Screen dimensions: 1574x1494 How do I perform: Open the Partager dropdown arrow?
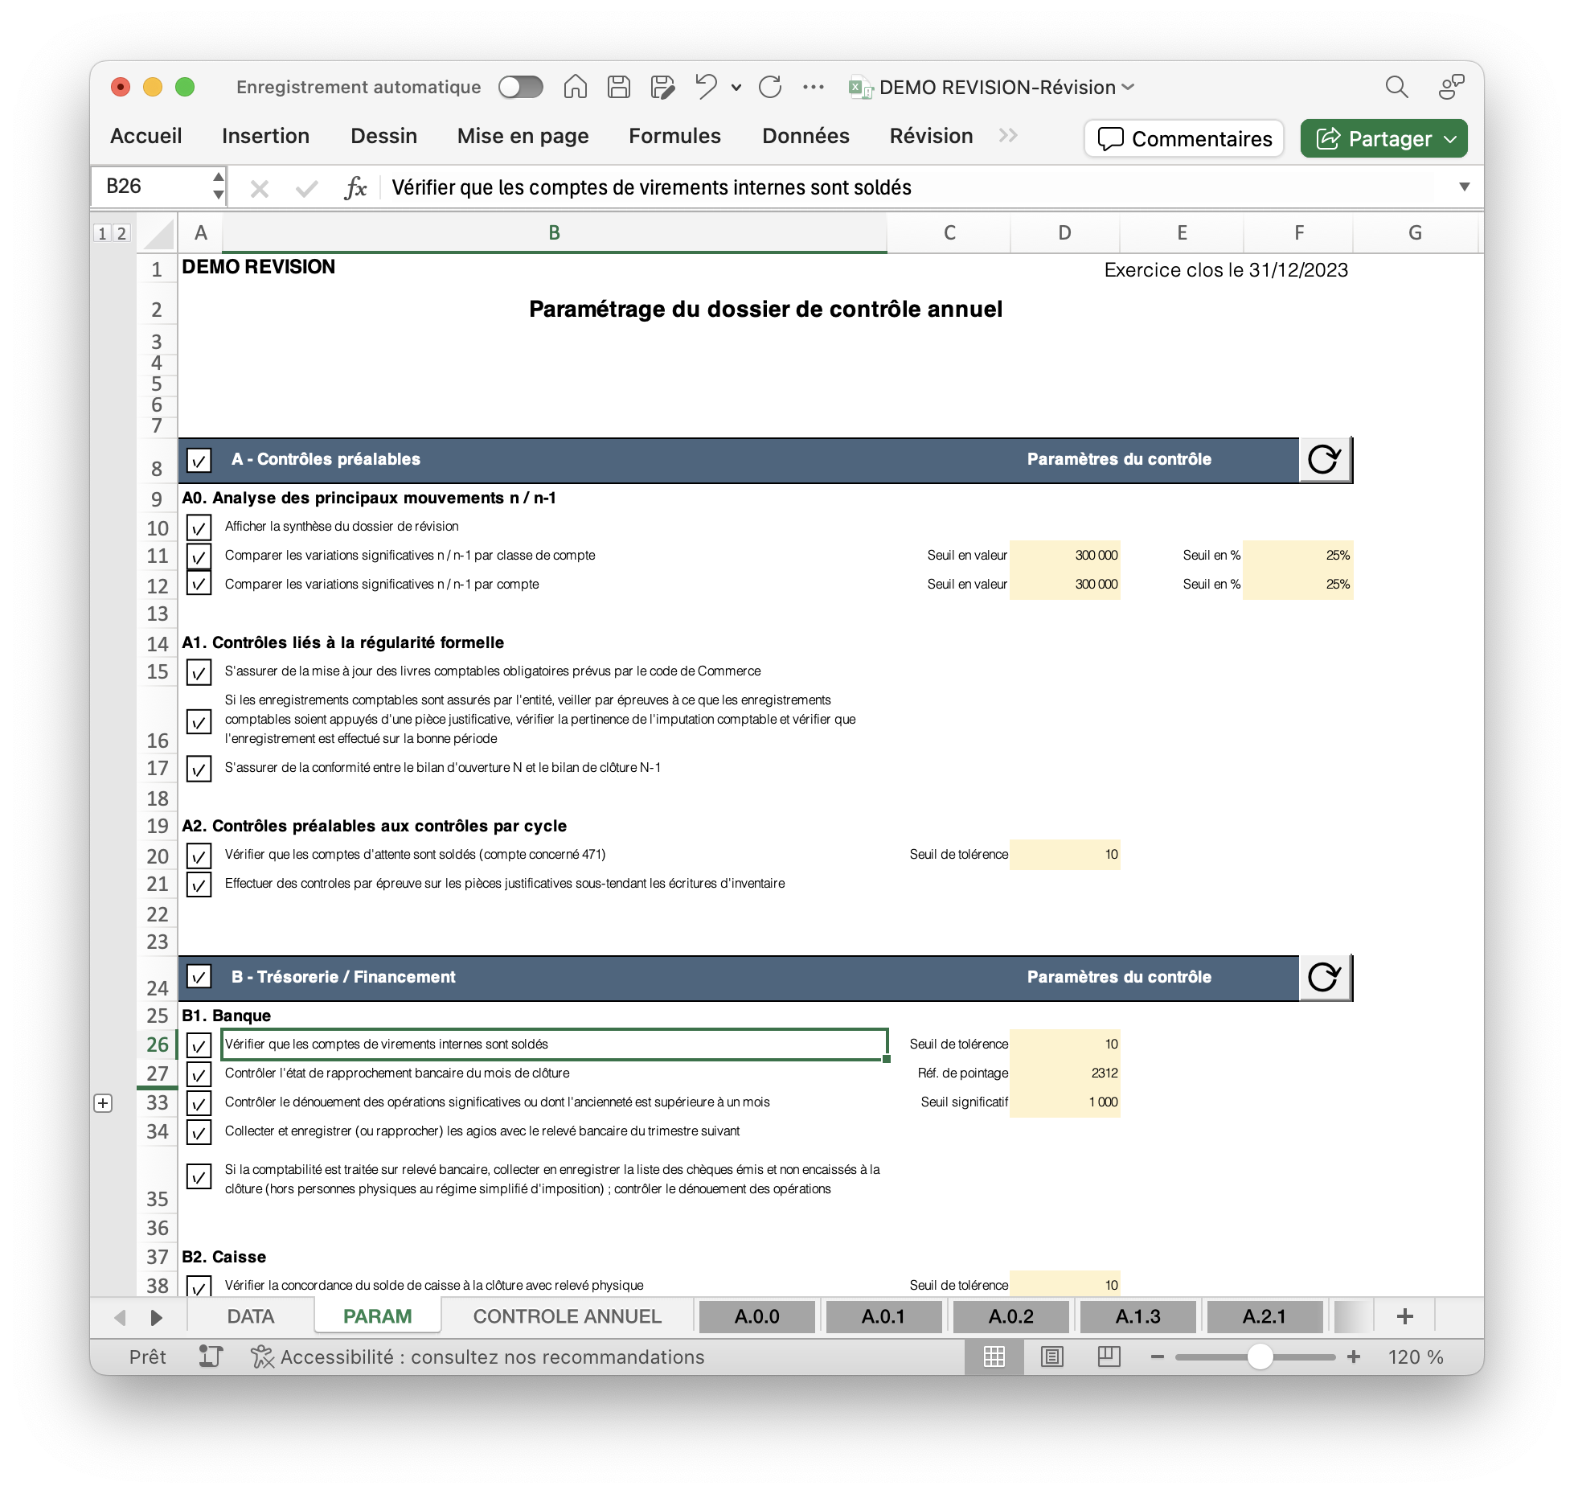pyautogui.click(x=1450, y=139)
